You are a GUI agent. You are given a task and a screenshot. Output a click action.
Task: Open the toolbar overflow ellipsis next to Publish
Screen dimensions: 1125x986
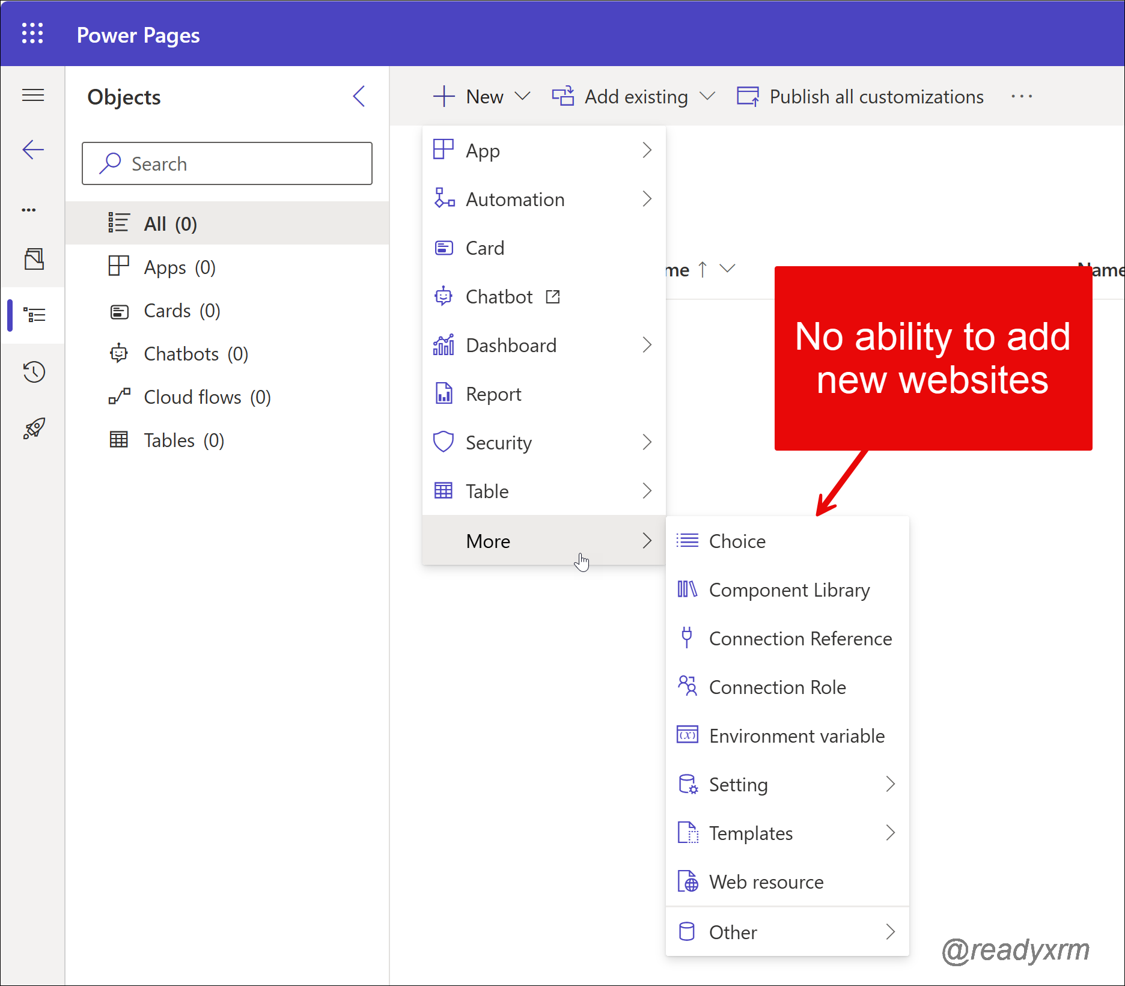pyautogui.click(x=1022, y=96)
